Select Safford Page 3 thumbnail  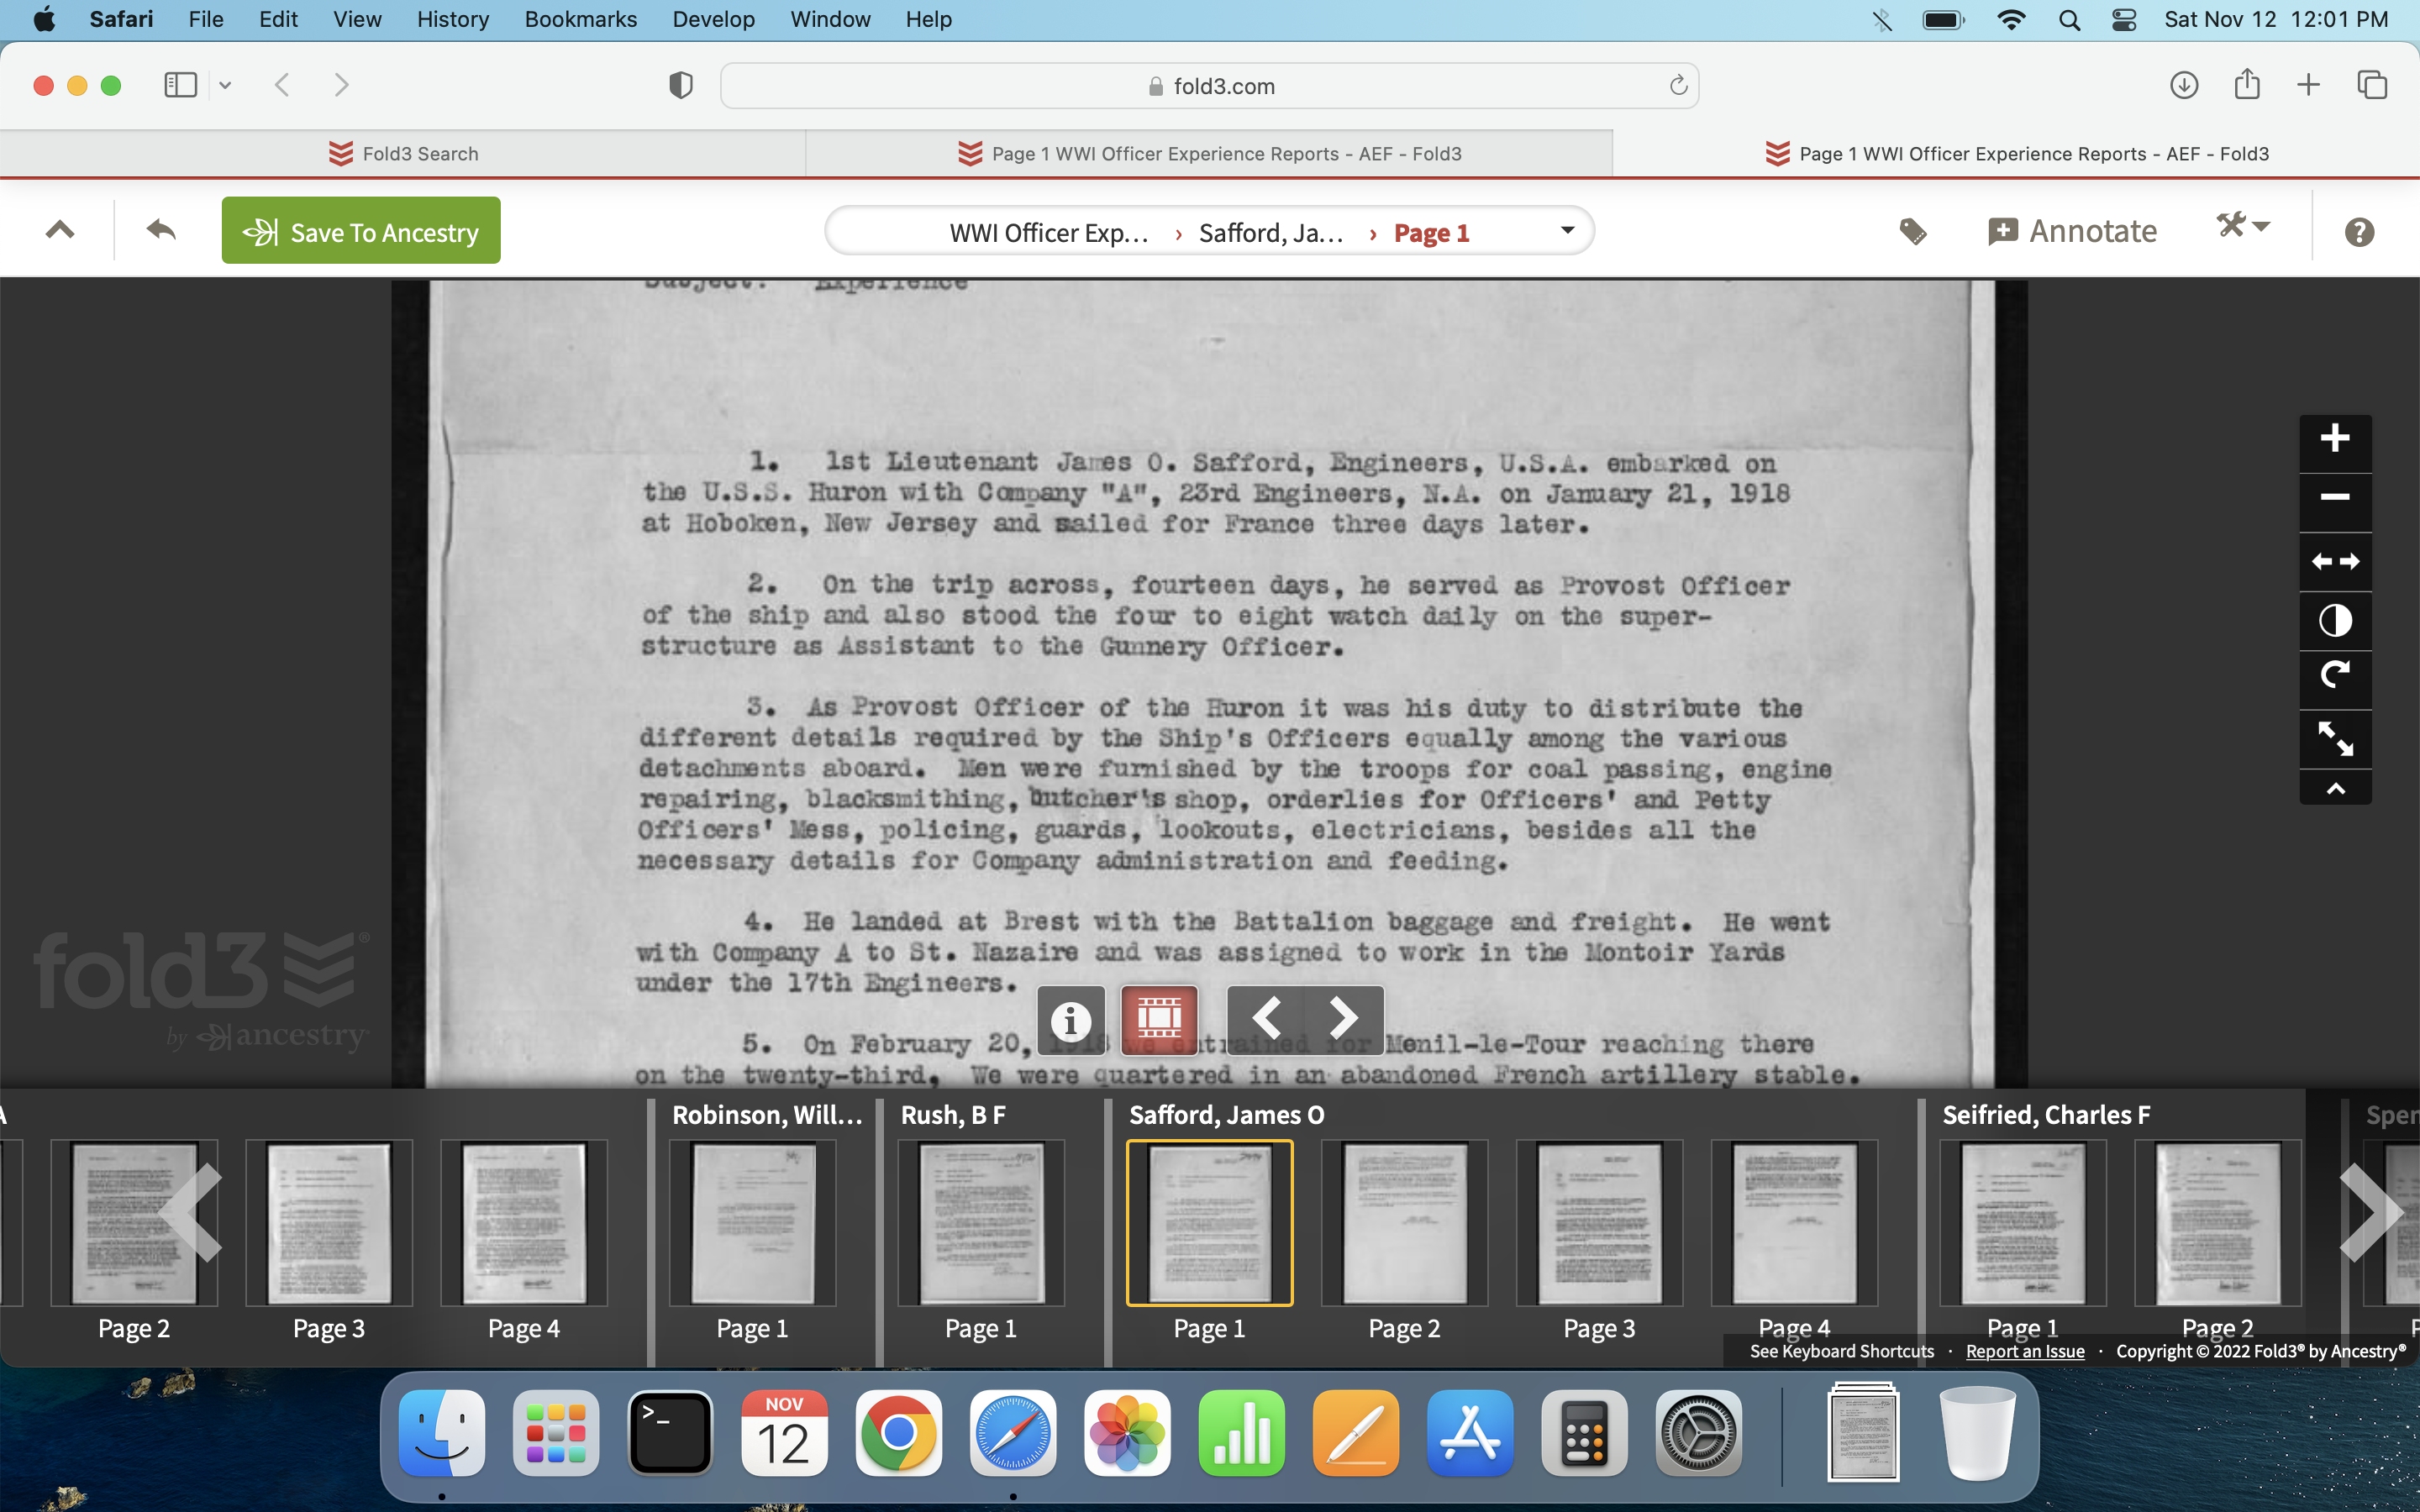click(1598, 1224)
